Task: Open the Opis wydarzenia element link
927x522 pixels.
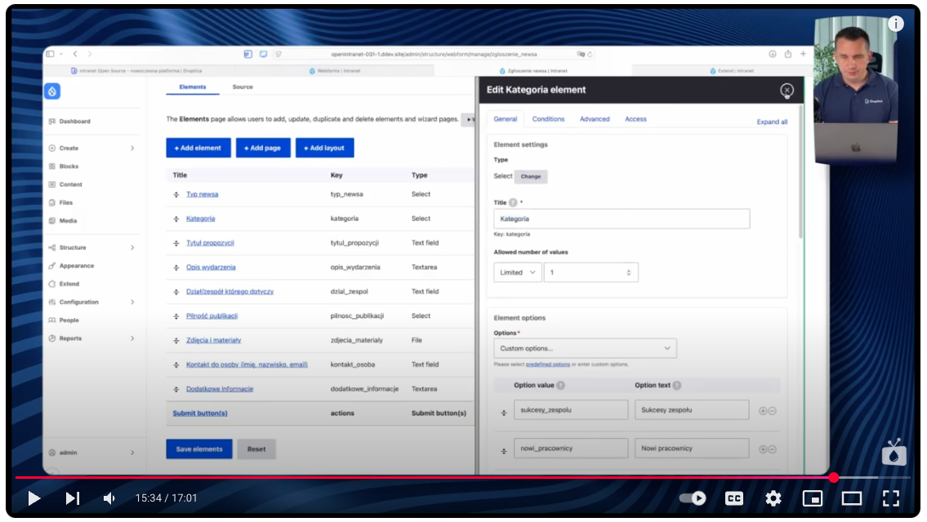Action: coord(211,267)
